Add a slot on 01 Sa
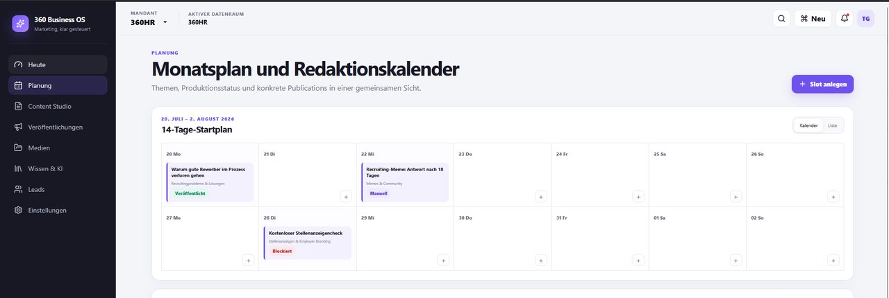Screen dimensions: 889x298 [736, 260]
